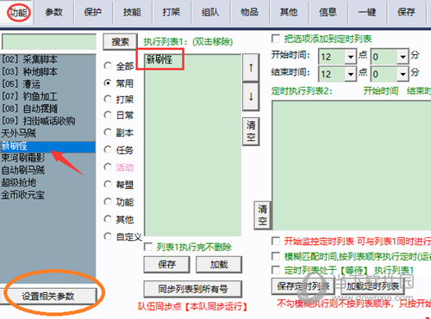
Task: Click 同步列表到所有号 button
Action: tap(193, 289)
